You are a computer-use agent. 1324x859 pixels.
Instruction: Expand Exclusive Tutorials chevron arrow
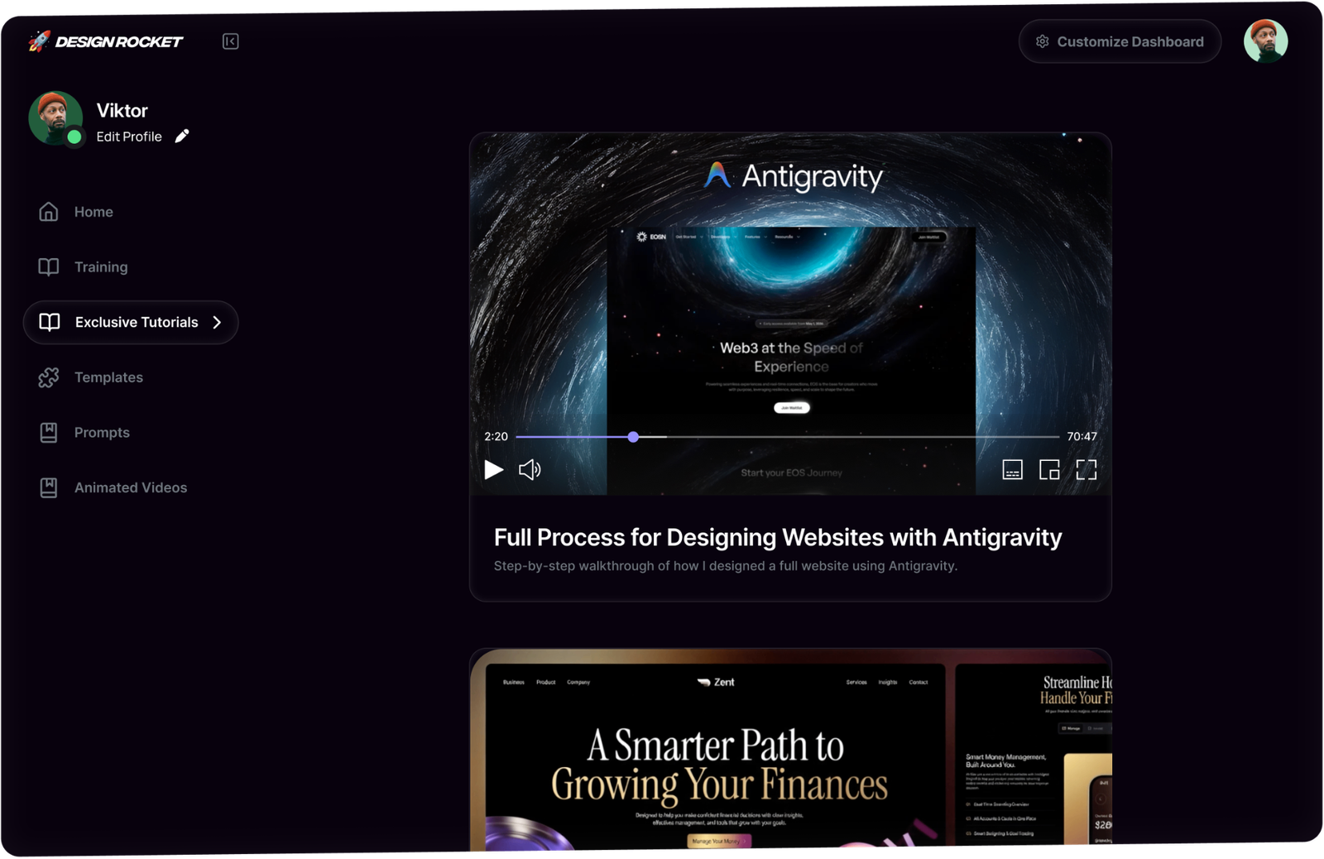pos(217,322)
